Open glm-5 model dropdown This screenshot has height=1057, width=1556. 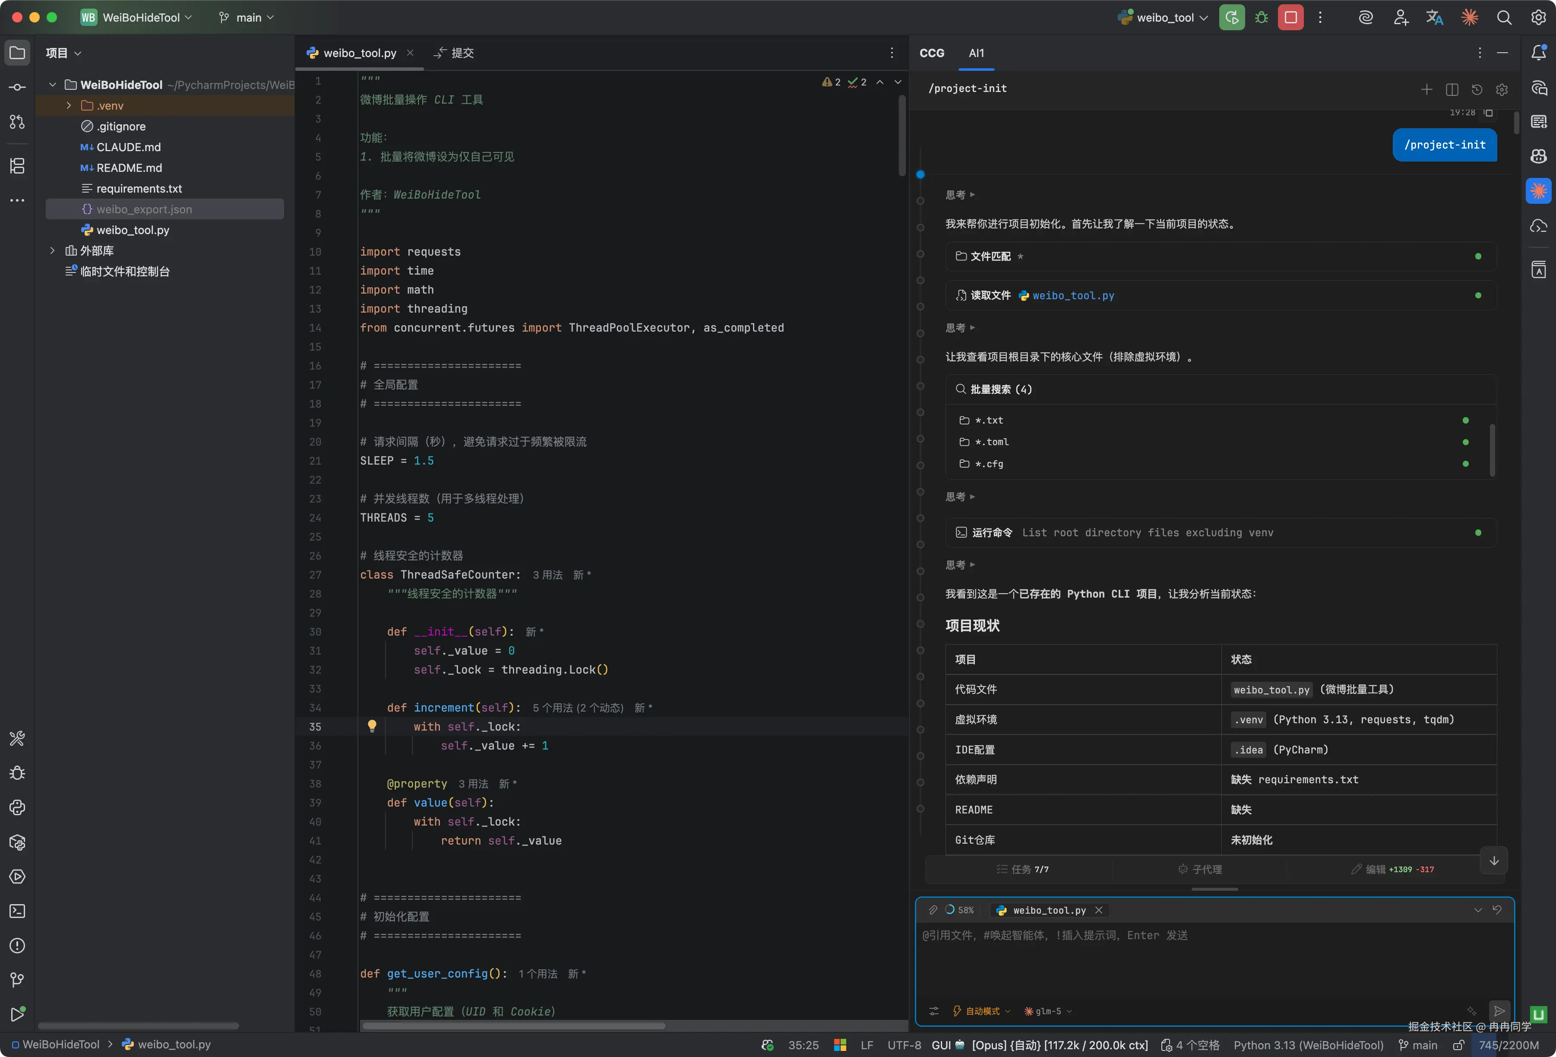[x=1048, y=1011]
